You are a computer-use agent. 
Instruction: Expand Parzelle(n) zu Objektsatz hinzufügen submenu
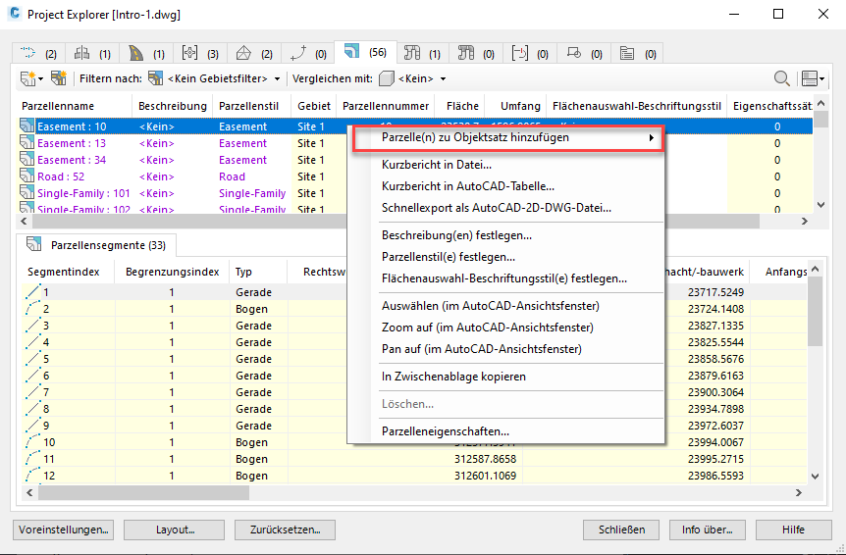coord(507,138)
